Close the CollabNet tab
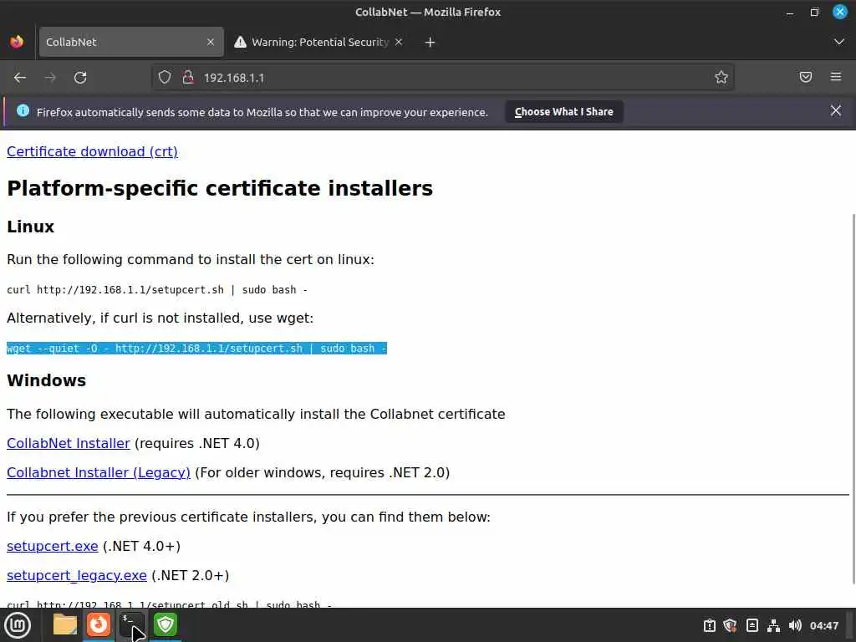Viewport: 856px width, 642px height. tap(211, 42)
